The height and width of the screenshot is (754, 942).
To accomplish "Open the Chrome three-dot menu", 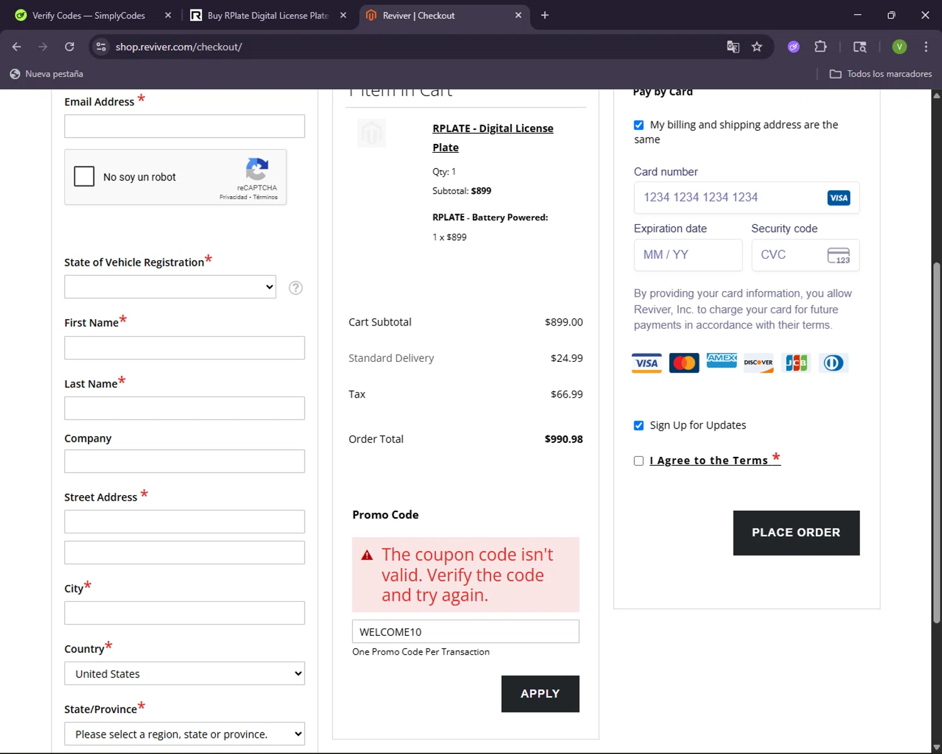I will [x=926, y=46].
